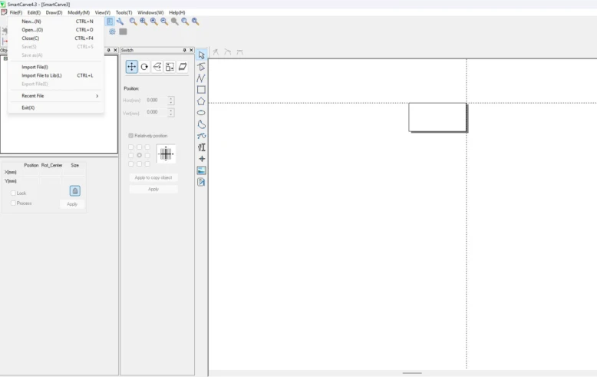Click the gray square stop toolbar icon
The height and width of the screenshot is (377, 597).
(123, 31)
